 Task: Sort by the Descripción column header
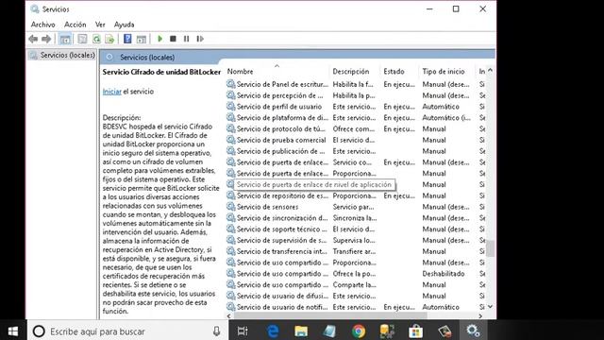click(x=355, y=72)
